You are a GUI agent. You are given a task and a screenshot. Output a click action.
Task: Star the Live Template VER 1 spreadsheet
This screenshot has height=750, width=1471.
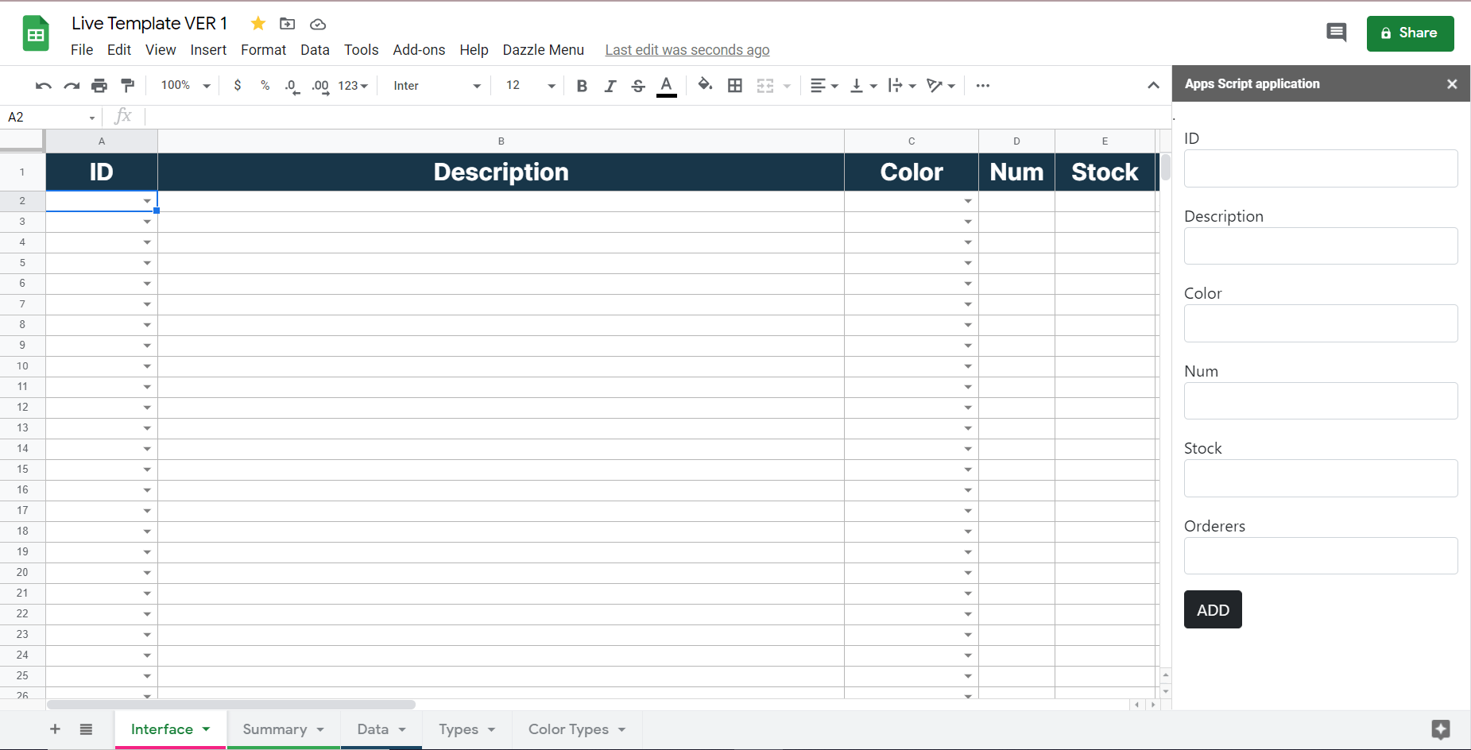click(257, 23)
